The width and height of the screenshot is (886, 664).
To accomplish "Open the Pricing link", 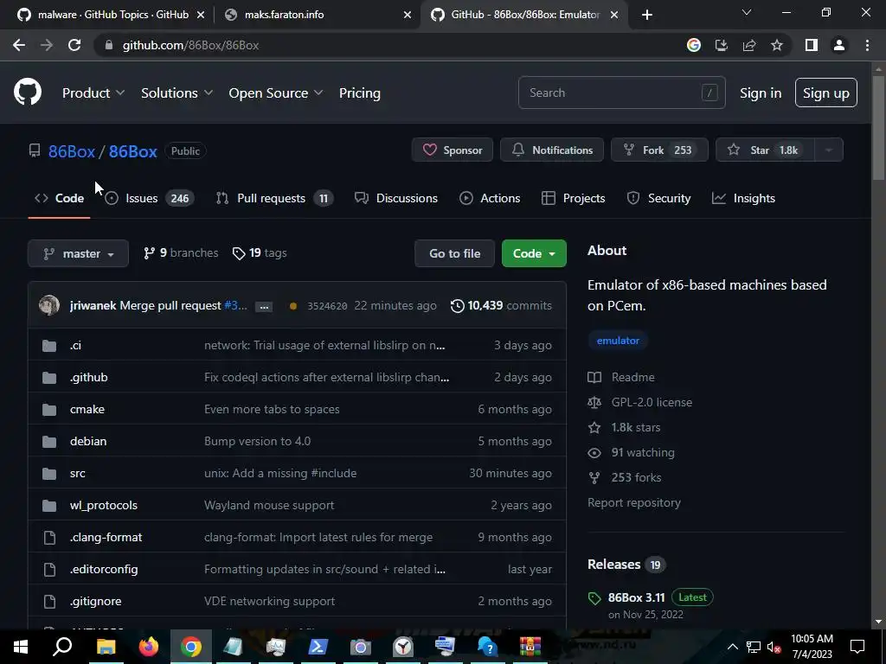I will tap(360, 93).
